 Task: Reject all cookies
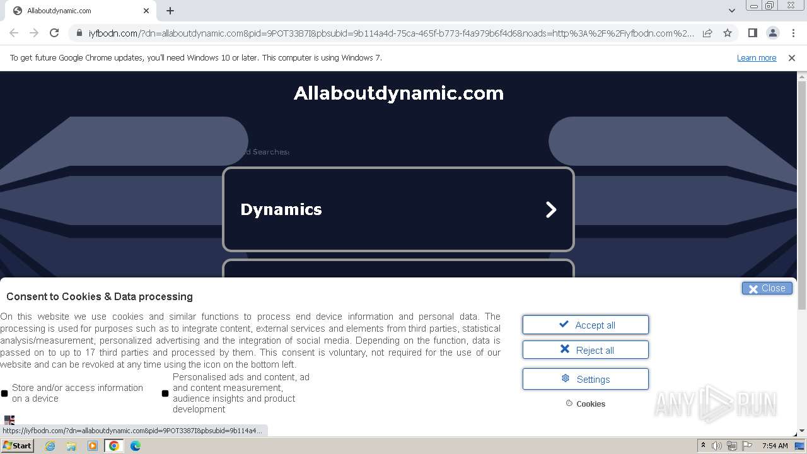(586, 350)
